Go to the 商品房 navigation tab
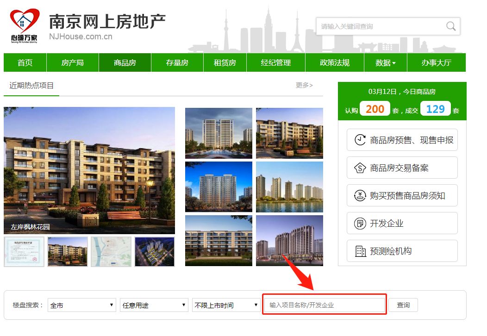The width and height of the screenshot is (487, 336). coord(125,63)
